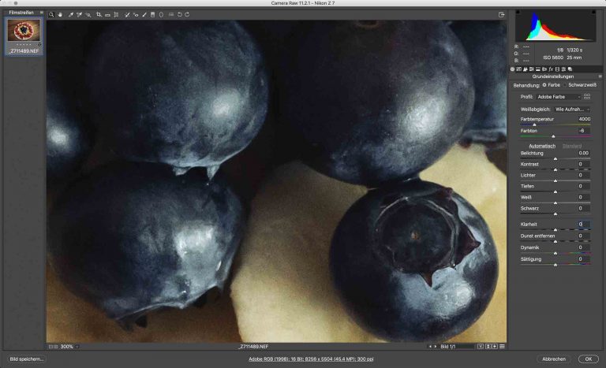Switch to Detail panel tab
Viewport: 606px width, 368px height.
(x=526, y=69)
